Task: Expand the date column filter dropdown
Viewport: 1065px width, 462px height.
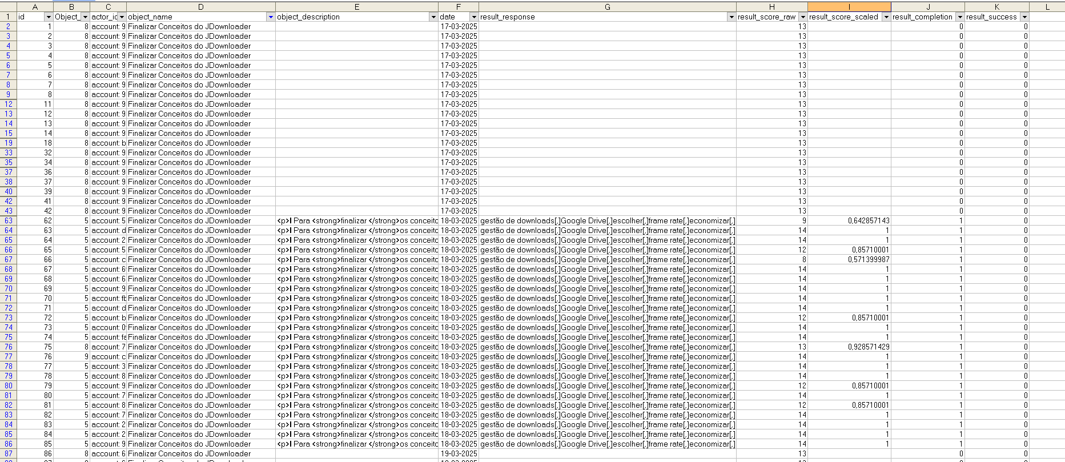Action: 473,17
